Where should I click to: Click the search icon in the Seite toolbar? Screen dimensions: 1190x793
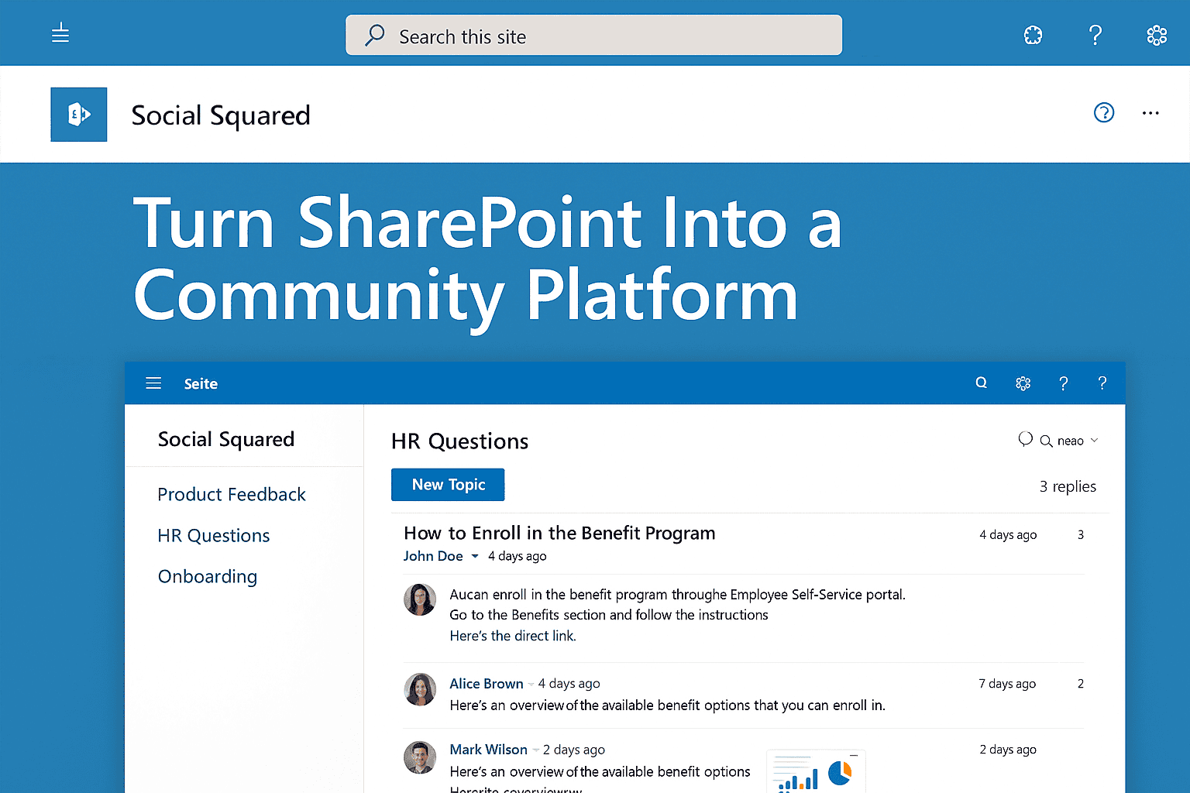pos(981,383)
